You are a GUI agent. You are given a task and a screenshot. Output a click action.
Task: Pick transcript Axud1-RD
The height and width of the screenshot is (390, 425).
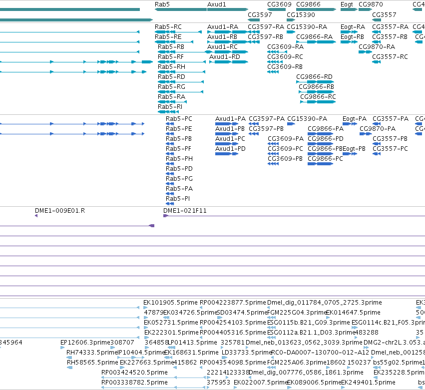(225, 57)
